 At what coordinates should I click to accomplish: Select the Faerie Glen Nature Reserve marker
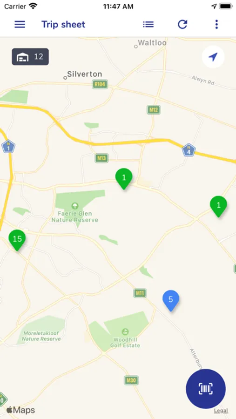(75, 205)
